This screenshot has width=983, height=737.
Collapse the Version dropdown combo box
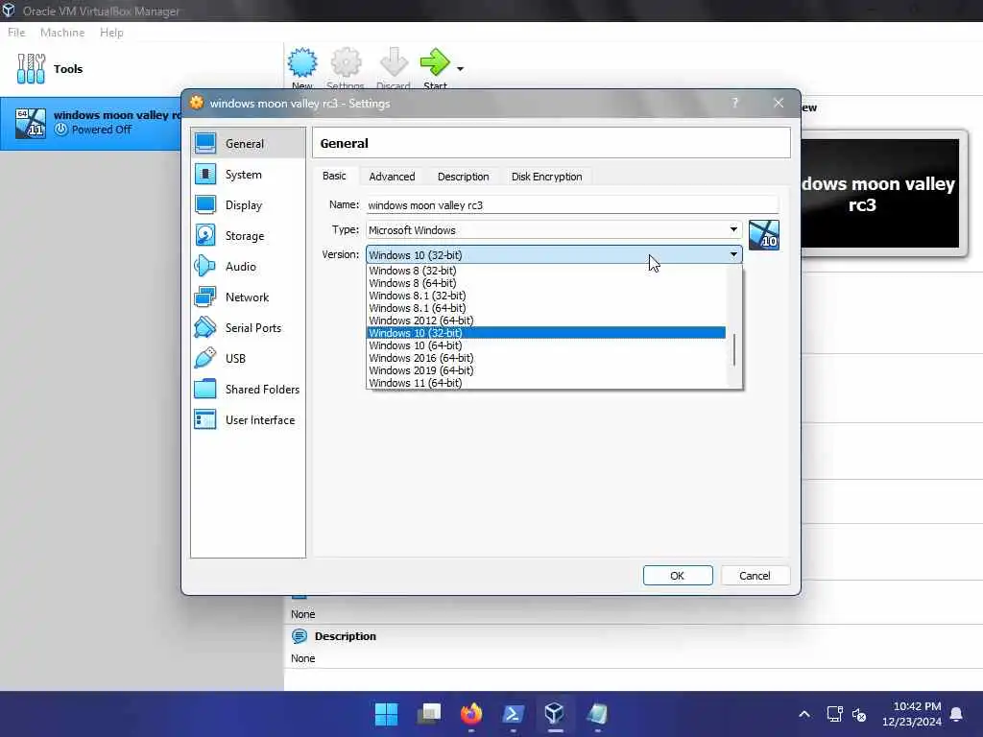(x=554, y=254)
